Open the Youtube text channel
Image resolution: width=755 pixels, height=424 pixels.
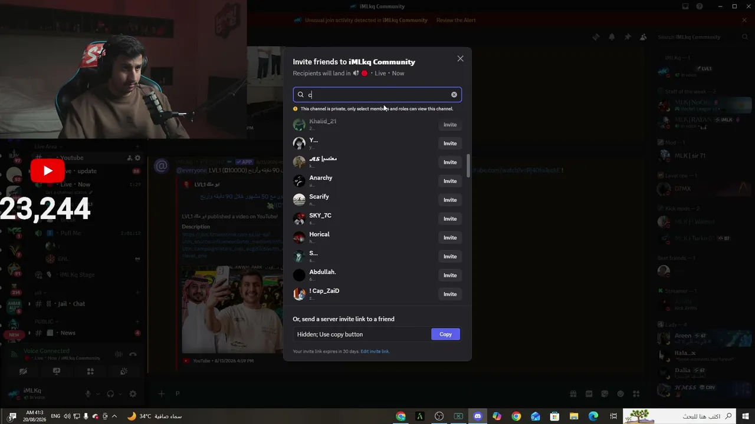(x=87, y=158)
